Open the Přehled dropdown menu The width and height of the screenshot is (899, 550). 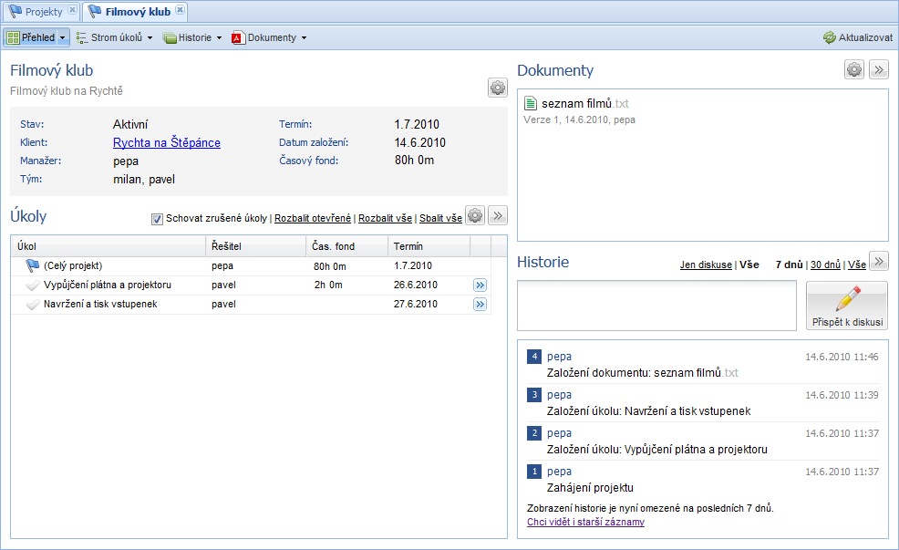click(63, 37)
